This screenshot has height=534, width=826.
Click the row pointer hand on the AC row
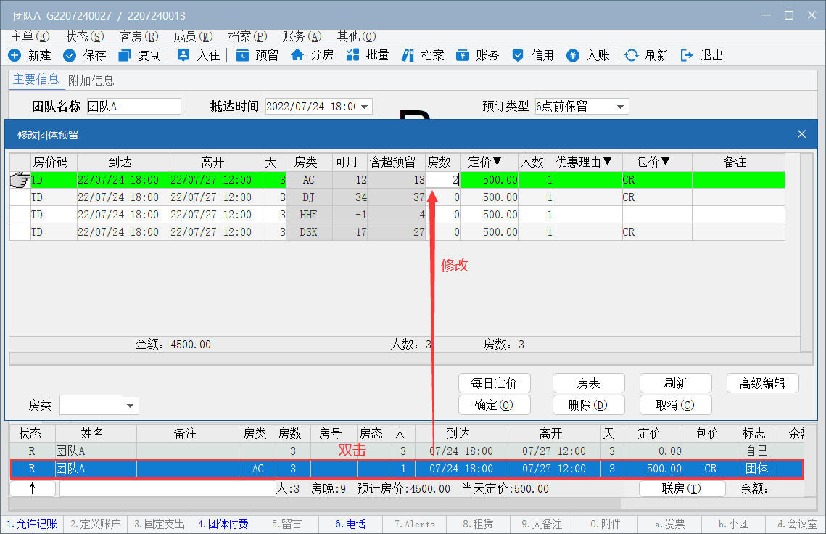(20, 180)
